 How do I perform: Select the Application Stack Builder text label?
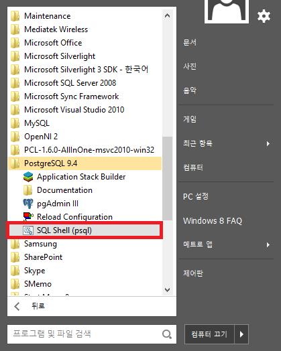tap(81, 177)
